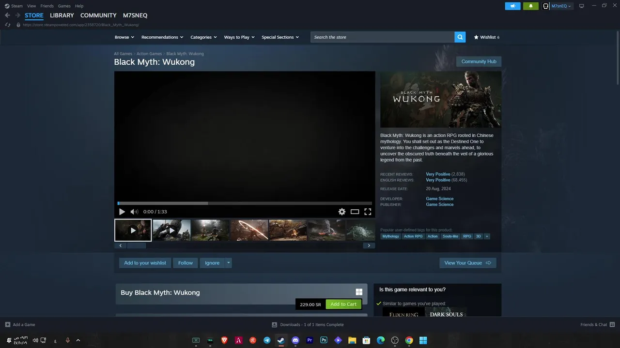Click the All Games breadcrumb

pyautogui.click(x=123, y=54)
